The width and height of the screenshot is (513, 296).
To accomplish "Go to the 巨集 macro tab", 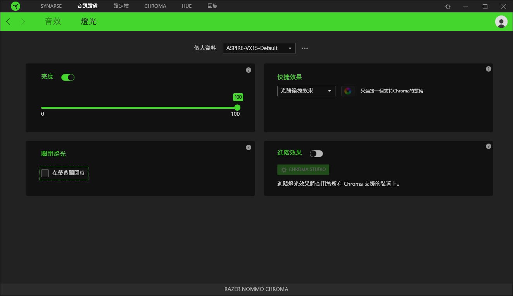I will pyautogui.click(x=212, y=6).
